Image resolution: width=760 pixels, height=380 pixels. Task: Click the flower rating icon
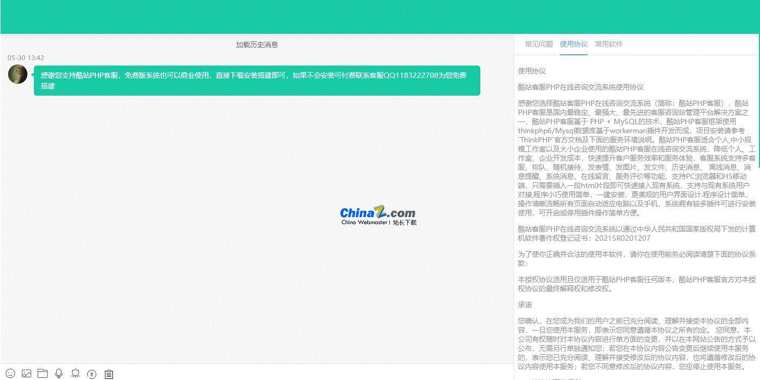[75, 374]
